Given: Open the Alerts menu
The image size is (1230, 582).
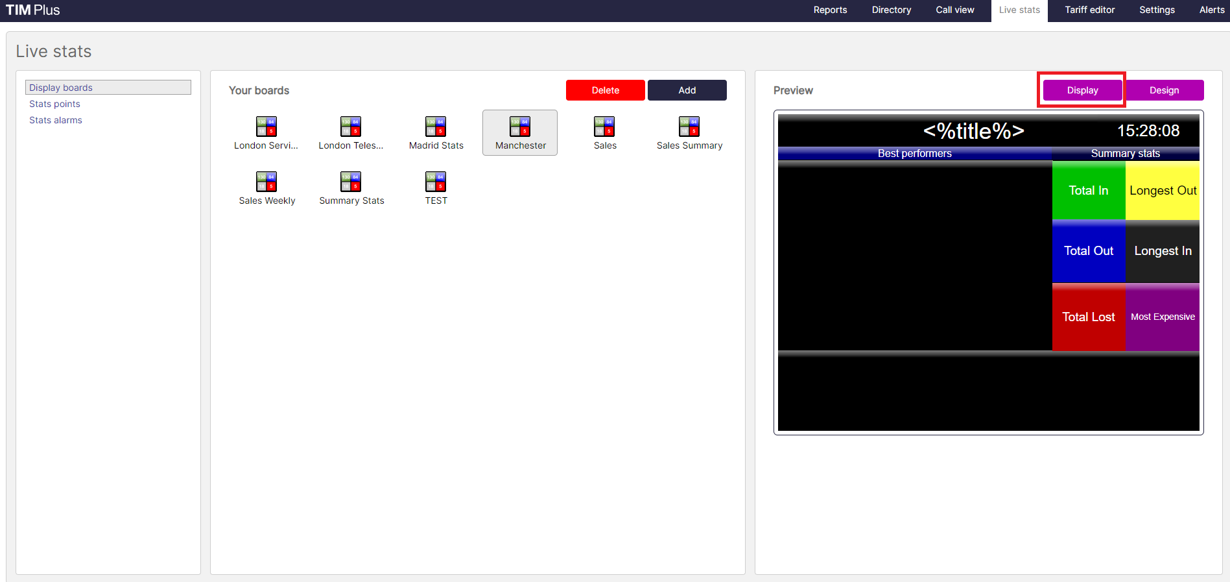Looking at the screenshot, I should (x=1211, y=10).
